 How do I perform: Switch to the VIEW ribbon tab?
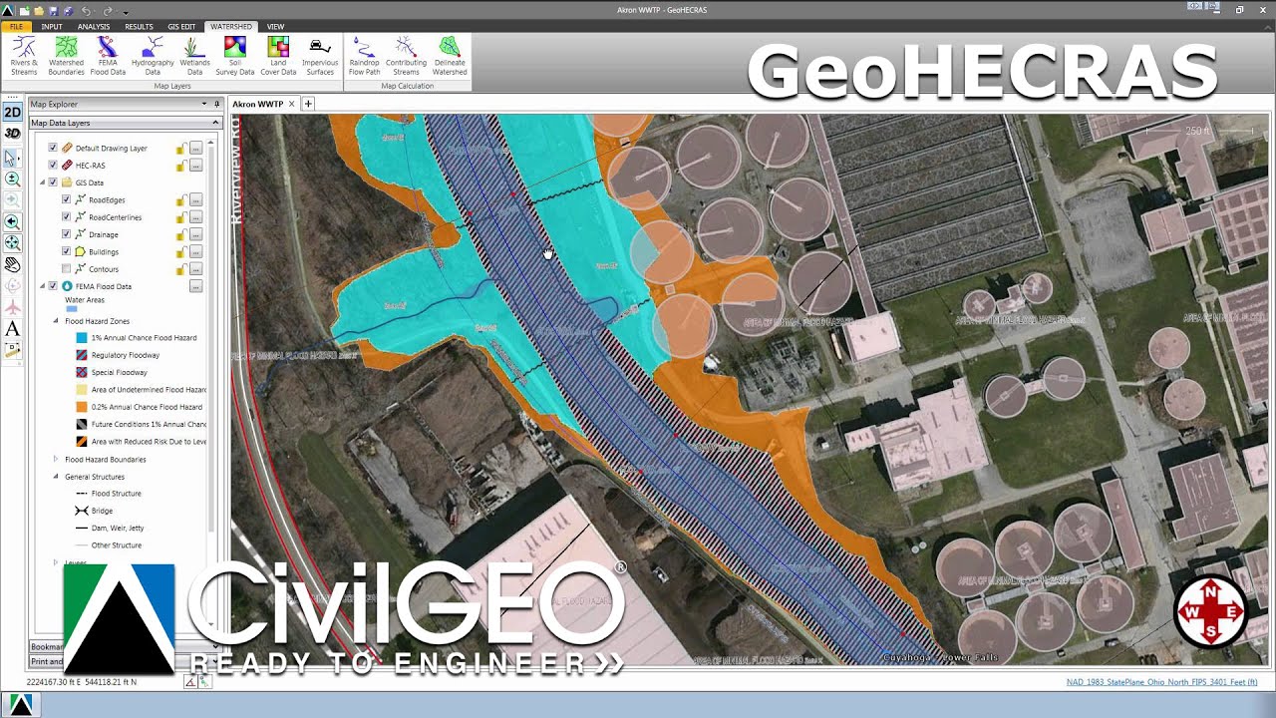click(275, 26)
